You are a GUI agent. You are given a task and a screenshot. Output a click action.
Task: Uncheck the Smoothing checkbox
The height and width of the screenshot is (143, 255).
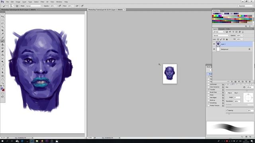click(x=209, y=103)
